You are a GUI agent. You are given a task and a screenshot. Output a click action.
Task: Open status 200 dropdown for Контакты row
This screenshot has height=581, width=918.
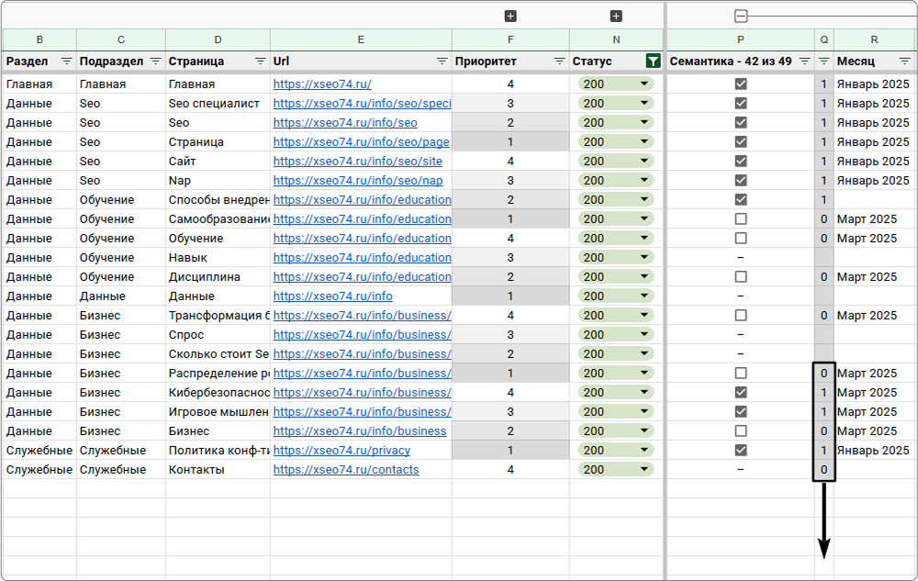pos(616,469)
